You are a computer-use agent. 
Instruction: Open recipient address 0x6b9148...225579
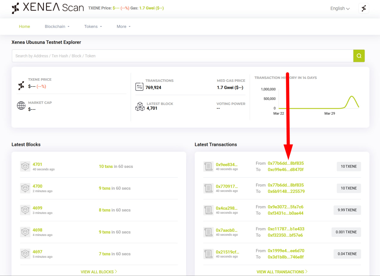point(286,192)
